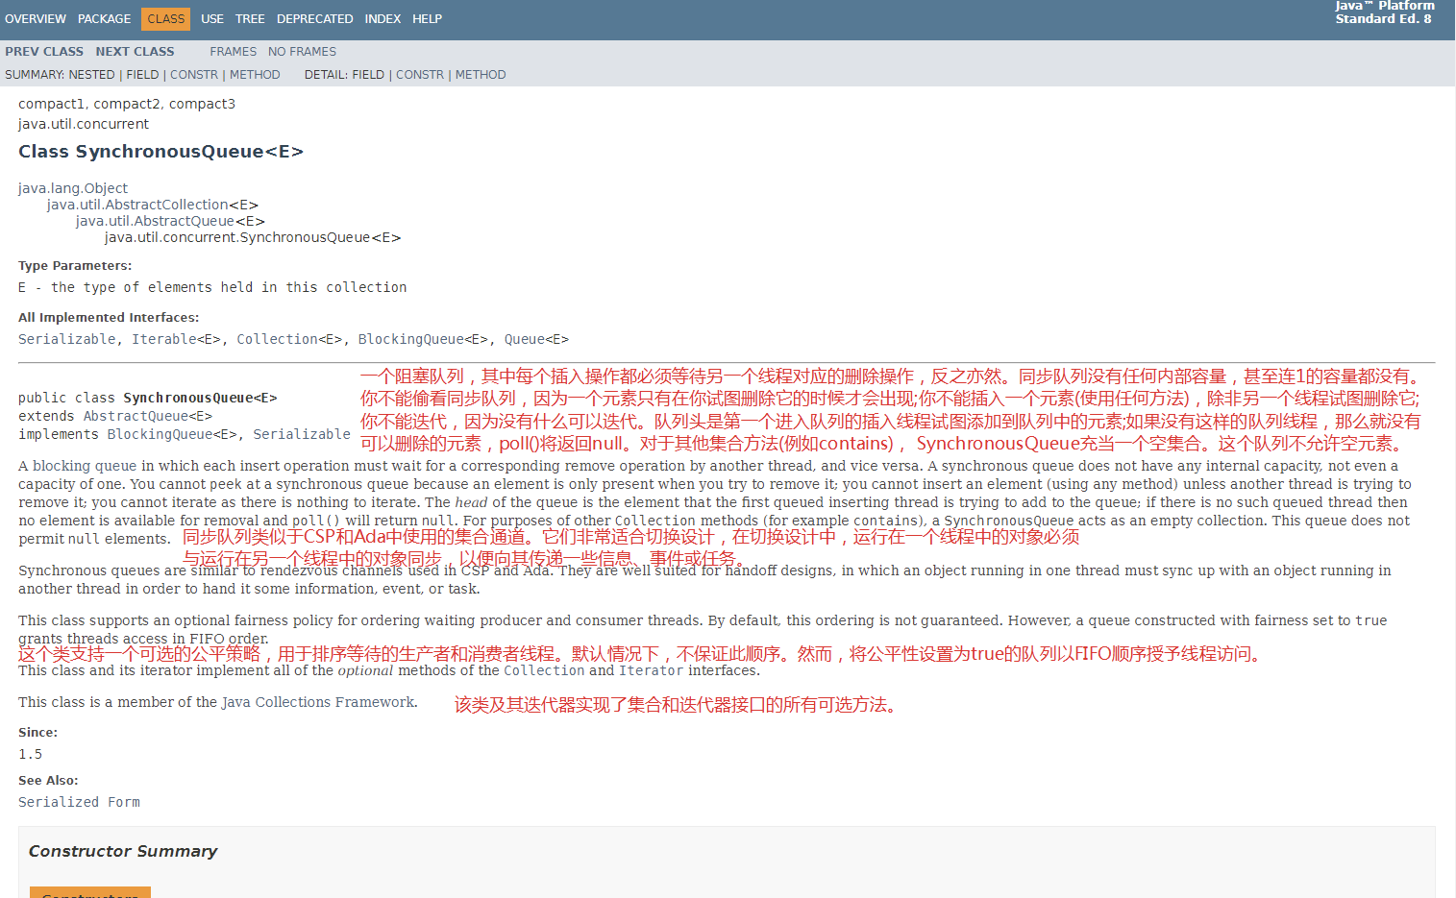Click the Constructor Summary heading
1456x898 pixels.
(x=123, y=851)
